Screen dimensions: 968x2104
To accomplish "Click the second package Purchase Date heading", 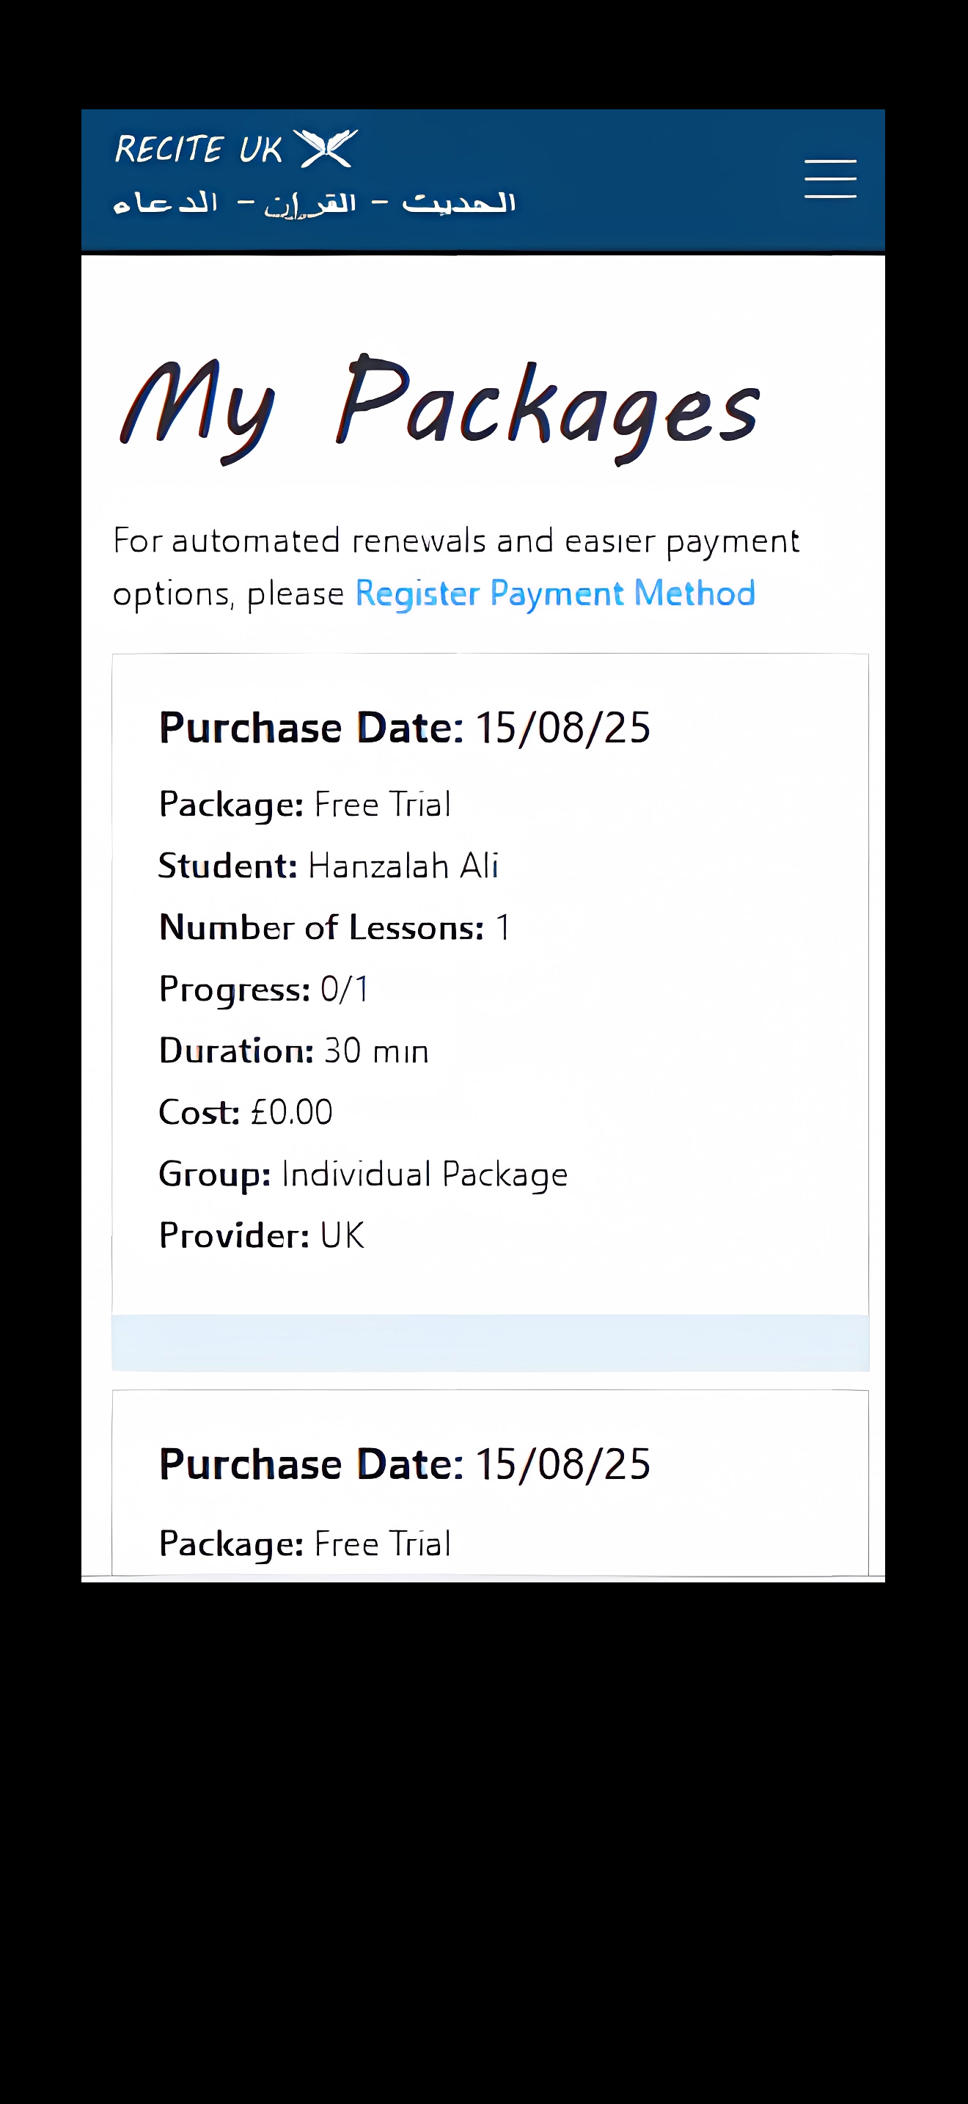I will pyautogui.click(x=405, y=1464).
